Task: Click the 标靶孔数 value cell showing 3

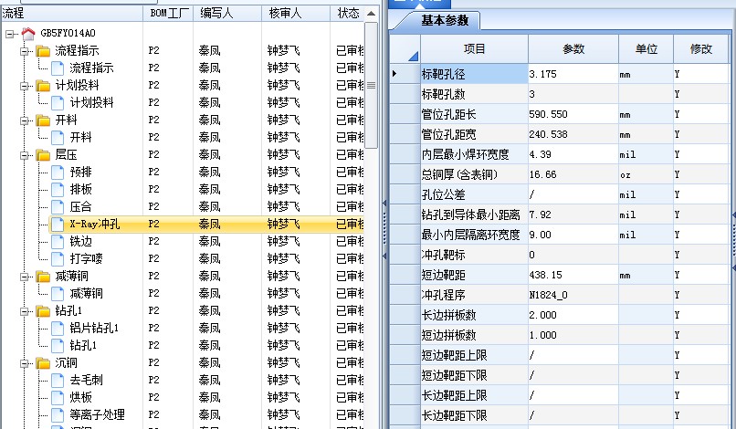Action: [573, 94]
